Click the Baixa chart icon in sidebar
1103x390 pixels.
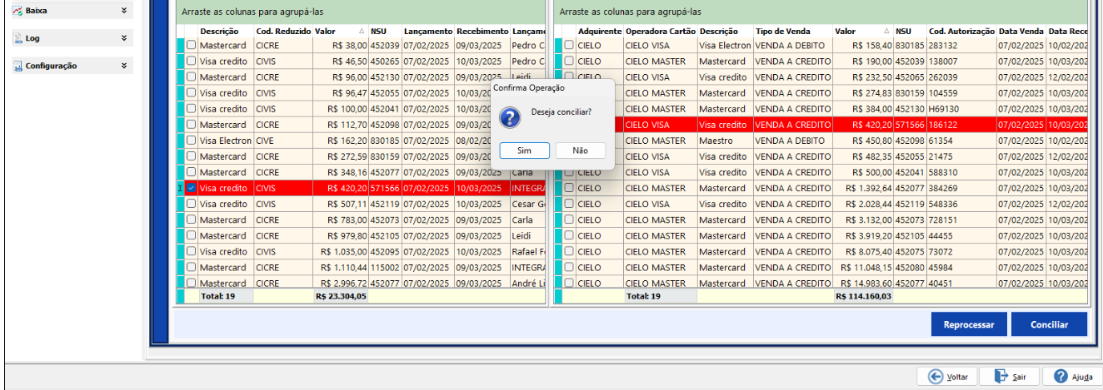click(x=17, y=11)
